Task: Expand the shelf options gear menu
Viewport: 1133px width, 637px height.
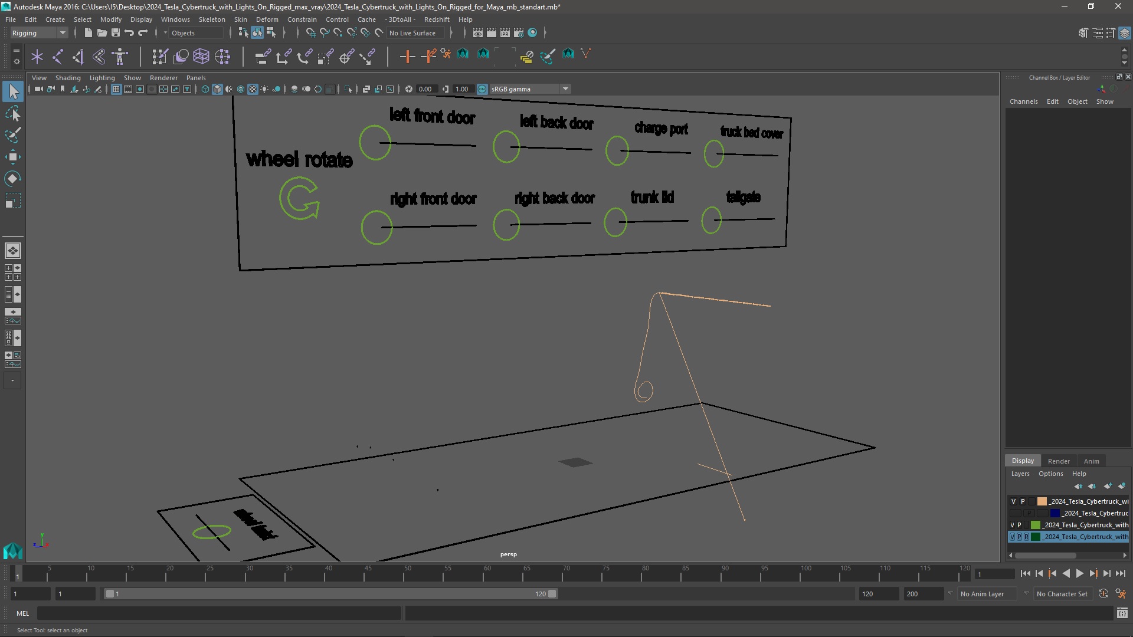Action: click(16, 61)
